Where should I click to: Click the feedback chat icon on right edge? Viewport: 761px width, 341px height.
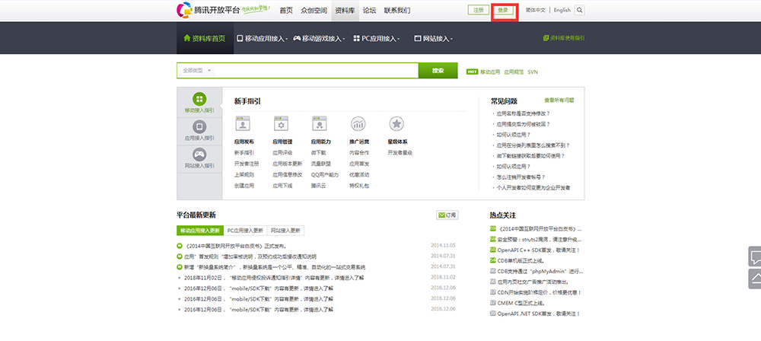pyautogui.click(x=754, y=257)
